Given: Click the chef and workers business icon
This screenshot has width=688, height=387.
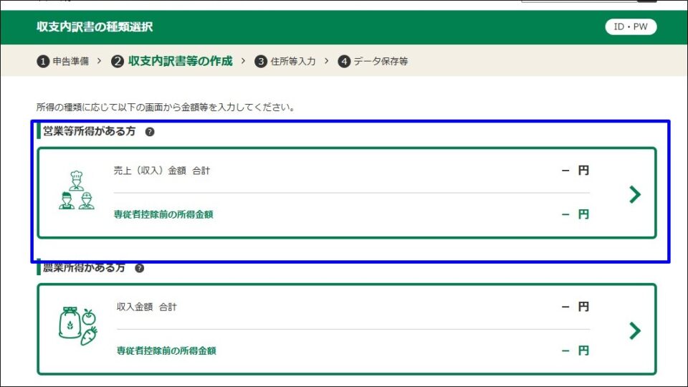Looking at the screenshot, I should point(76,191).
